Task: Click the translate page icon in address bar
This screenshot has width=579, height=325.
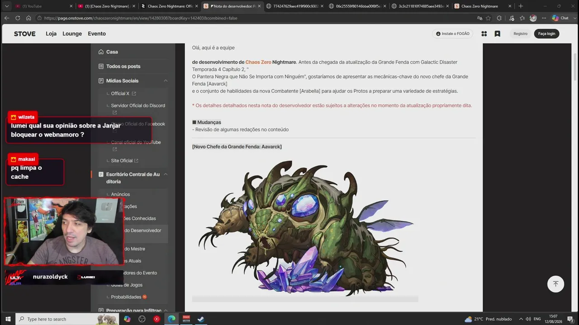Action: click(479, 18)
